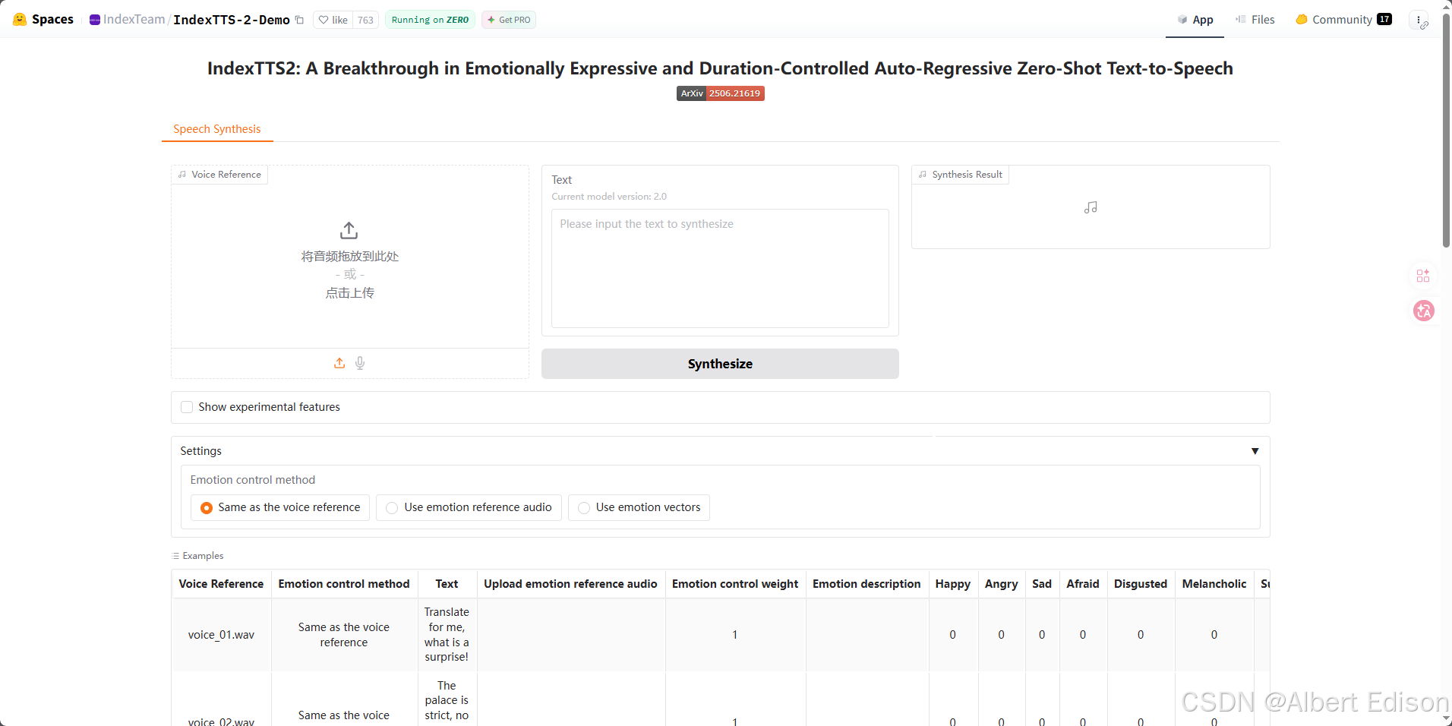Open the Files tab
The height and width of the screenshot is (726, 1452).
pos(1255,20)
